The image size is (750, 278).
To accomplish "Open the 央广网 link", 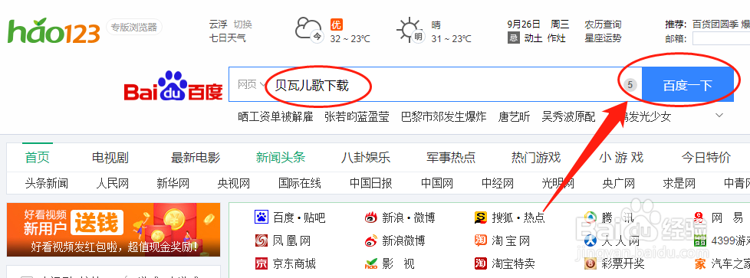I will click(x=618, y=183).
